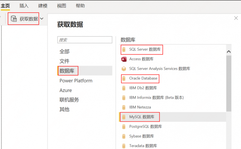The width and height of the screenshot is (241, 149).
Task: Select the SQL Server 数据库 text entry
Action: (145, 49)
